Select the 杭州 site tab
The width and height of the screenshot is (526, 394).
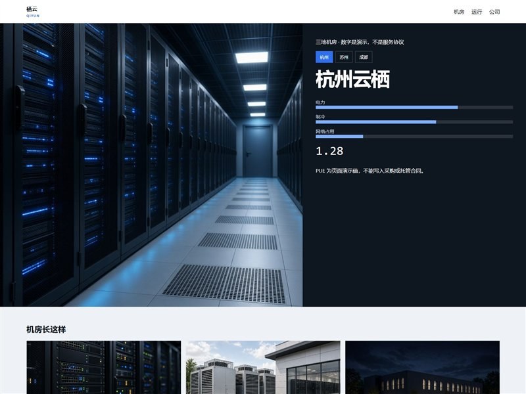tap(324, 57)
